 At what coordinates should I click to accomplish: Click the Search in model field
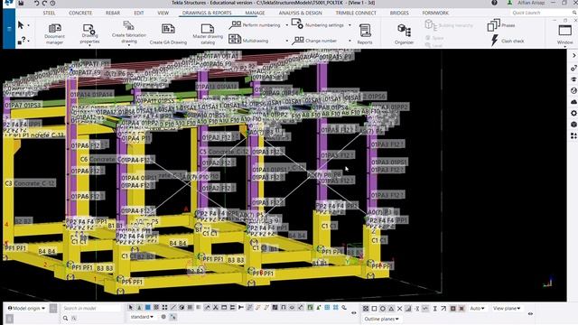pyautogui.click(x=90, y=308)
